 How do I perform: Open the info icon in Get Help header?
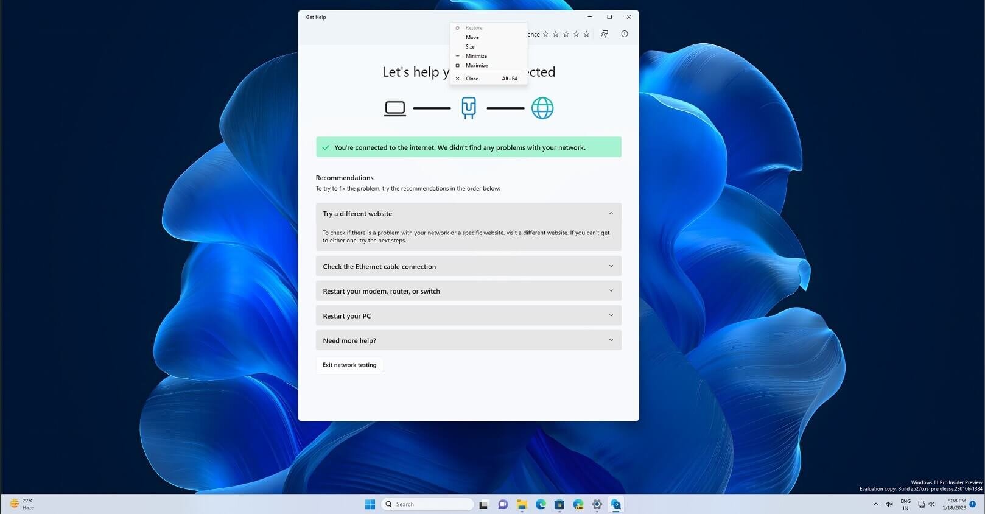pyautogui.click(x=625, y=34)
